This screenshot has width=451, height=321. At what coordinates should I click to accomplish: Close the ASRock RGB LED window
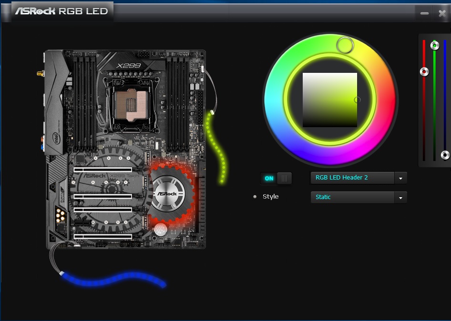tap(442, 13)
